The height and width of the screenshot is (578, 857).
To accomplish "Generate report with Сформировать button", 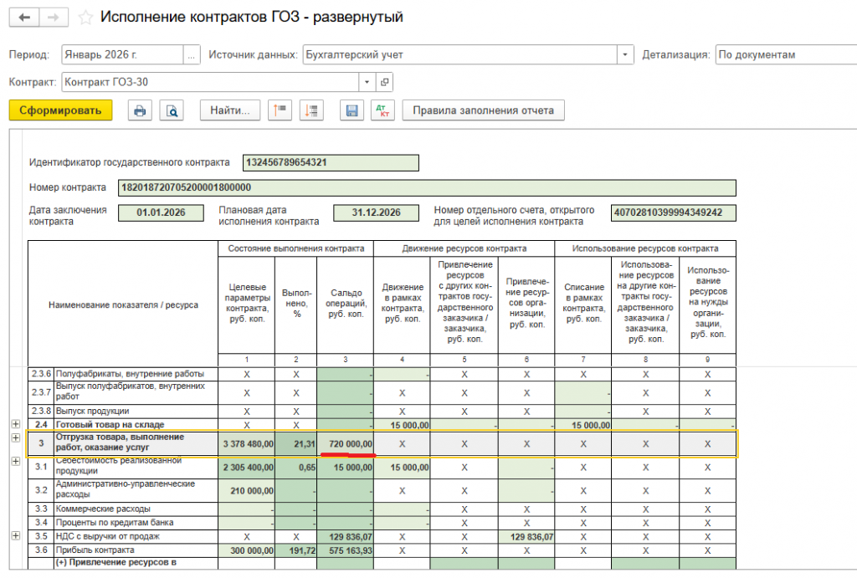I will pos(60,110).
